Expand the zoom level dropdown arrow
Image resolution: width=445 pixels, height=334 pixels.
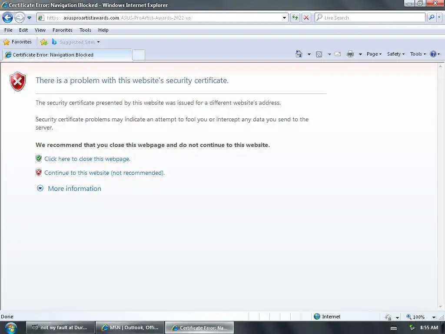point(434,317)
